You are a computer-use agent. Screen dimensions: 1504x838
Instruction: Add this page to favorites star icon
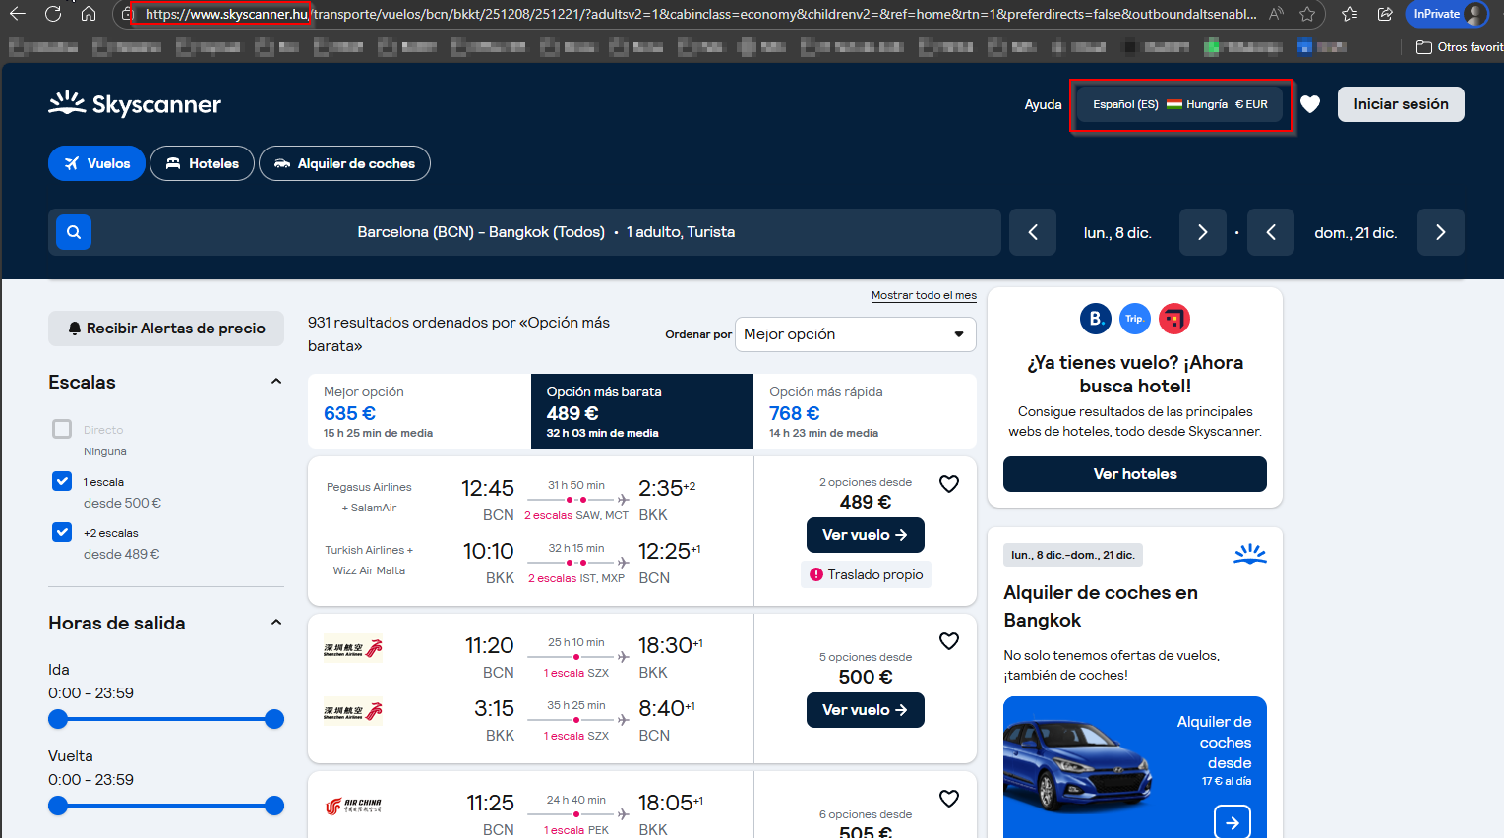coord(1307,14)
